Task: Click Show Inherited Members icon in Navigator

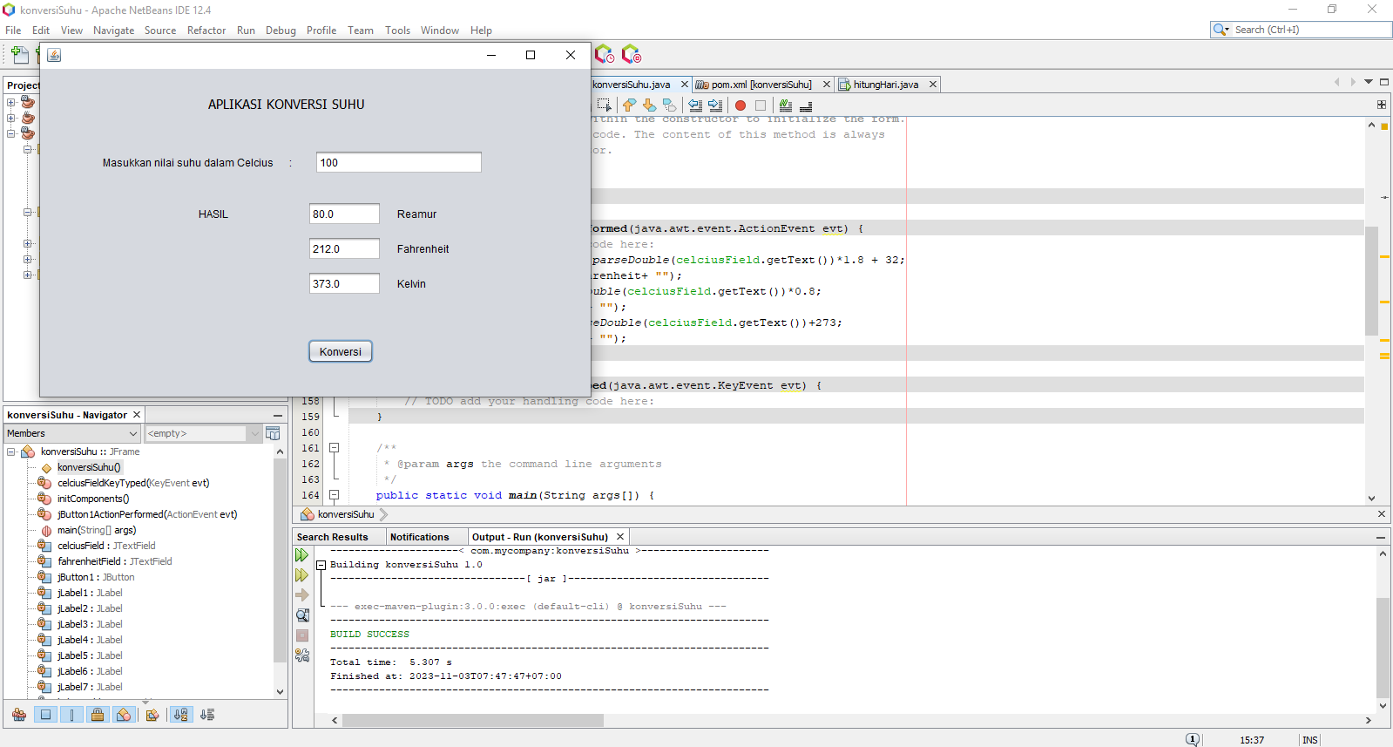Action: pos(19,715)
